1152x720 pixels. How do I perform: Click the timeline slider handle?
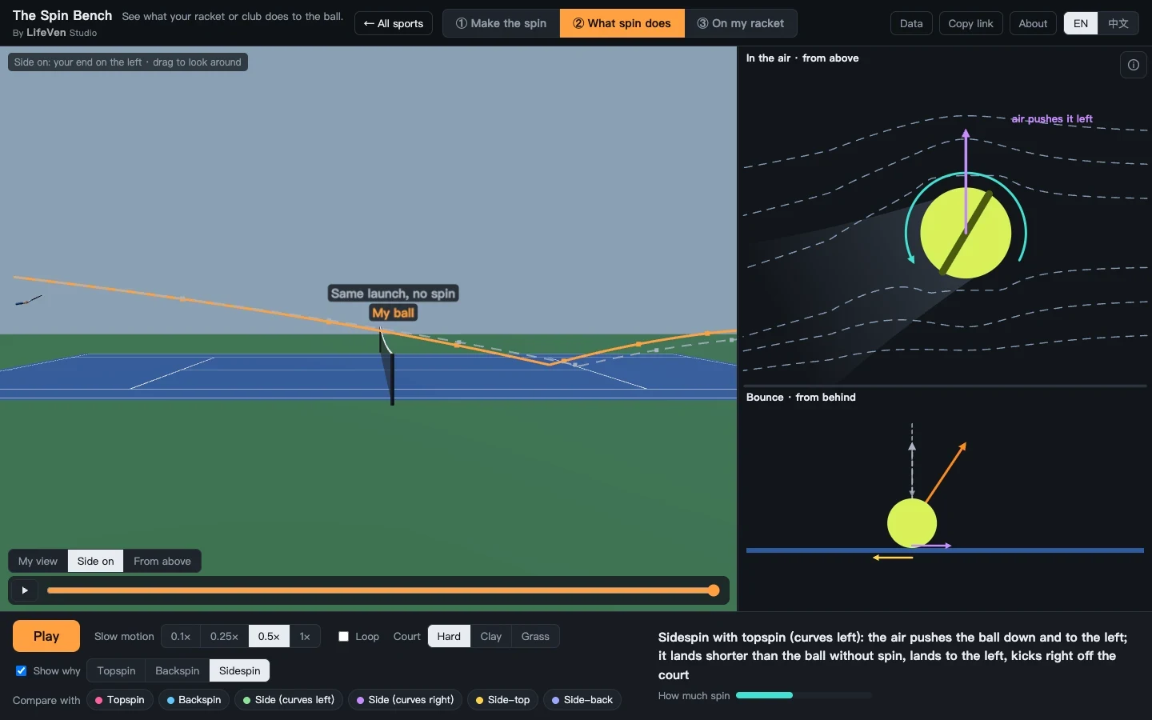[x=714, y=590]
